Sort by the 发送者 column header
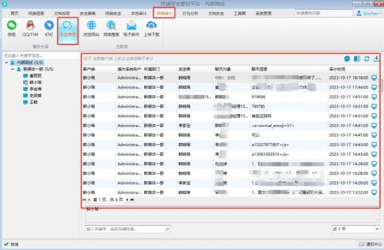The height and width of the screenshot is (250, 384). pyautogui.click(x=184, y=69)
